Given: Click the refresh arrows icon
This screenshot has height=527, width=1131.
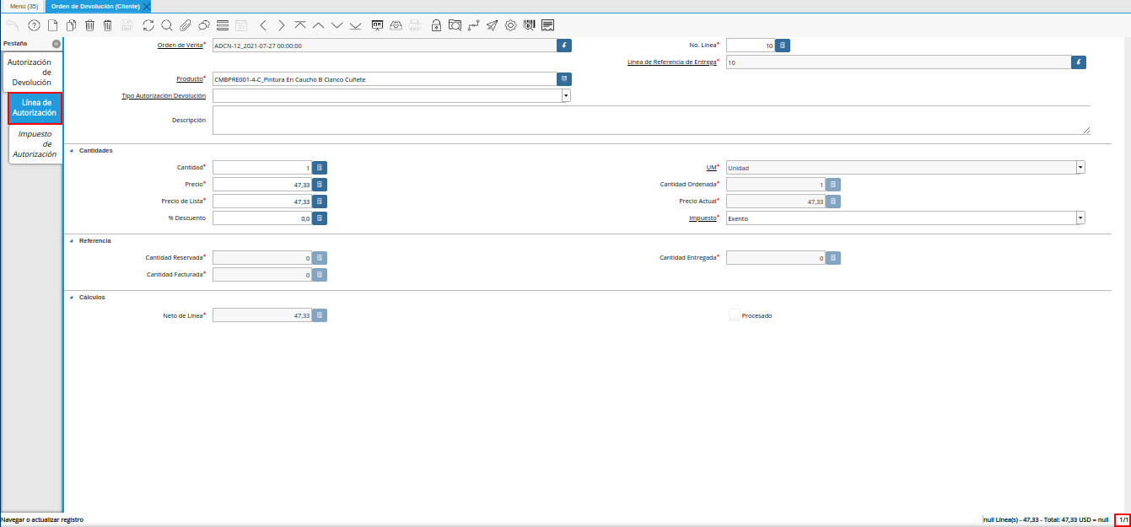Looking at the screenshot, I should point(148,25).
